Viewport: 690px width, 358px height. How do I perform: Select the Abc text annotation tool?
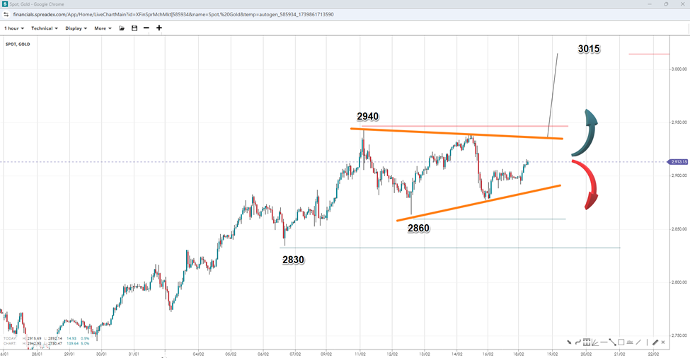click(631, 342)
